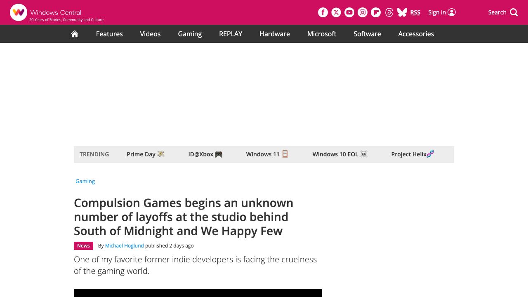This screenshot has width=528, height=297.
Task: Open the Gaming nav menu
Action: (x=190, y=34)
